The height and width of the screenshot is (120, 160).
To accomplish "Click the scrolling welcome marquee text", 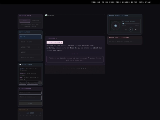I will (x=121, y=2).
